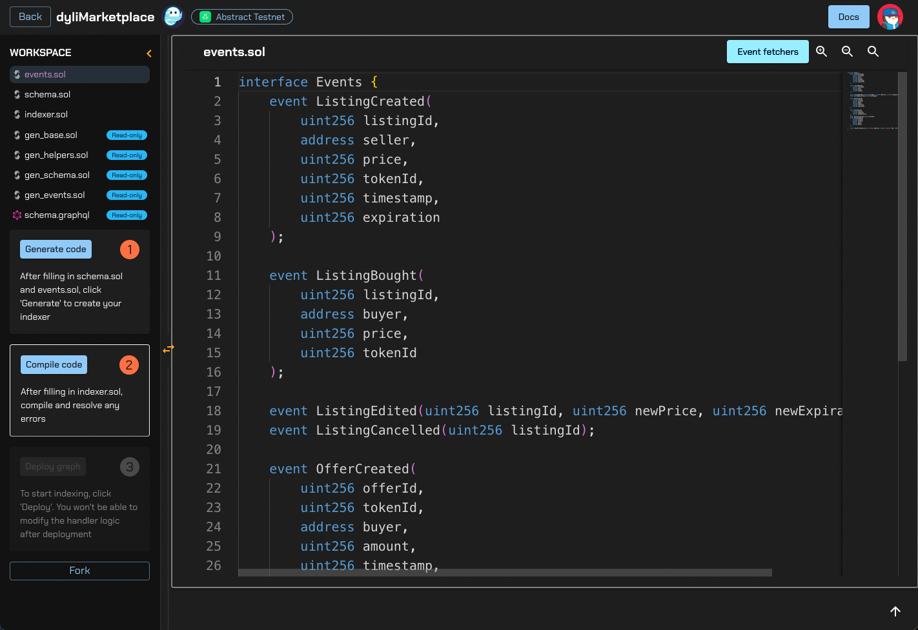This screenshot has width=918, height=630.
Task: Click the orange panel resize arrows icon
Action: tap(168, 349)
